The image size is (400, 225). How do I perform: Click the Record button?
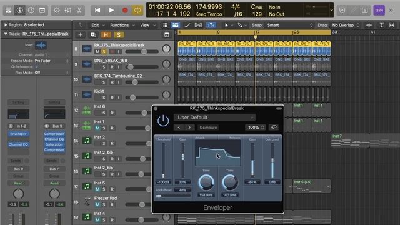[x=125, y=10]
